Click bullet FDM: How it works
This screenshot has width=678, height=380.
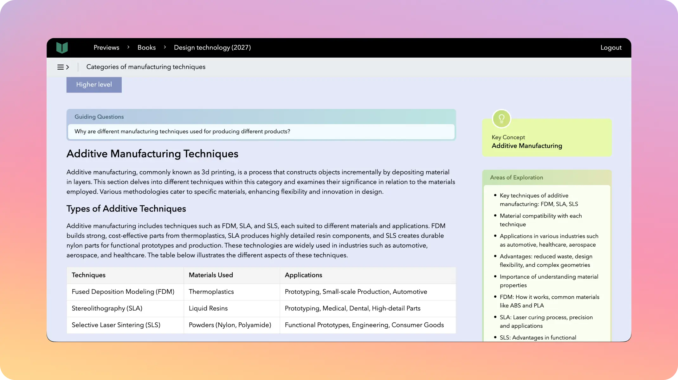point(550,301)
